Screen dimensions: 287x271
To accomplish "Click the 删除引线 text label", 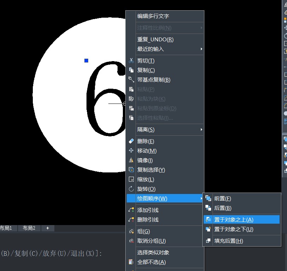I will coord(148,219).
